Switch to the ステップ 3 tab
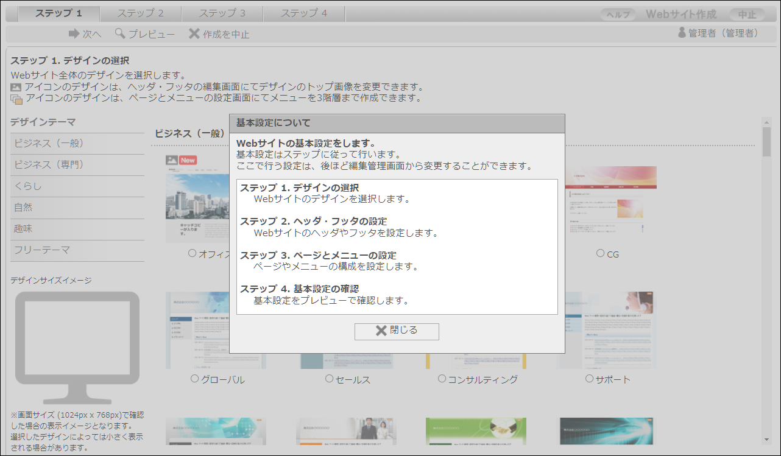This screenshot has height=456, width=781. (x=222, y=13)
